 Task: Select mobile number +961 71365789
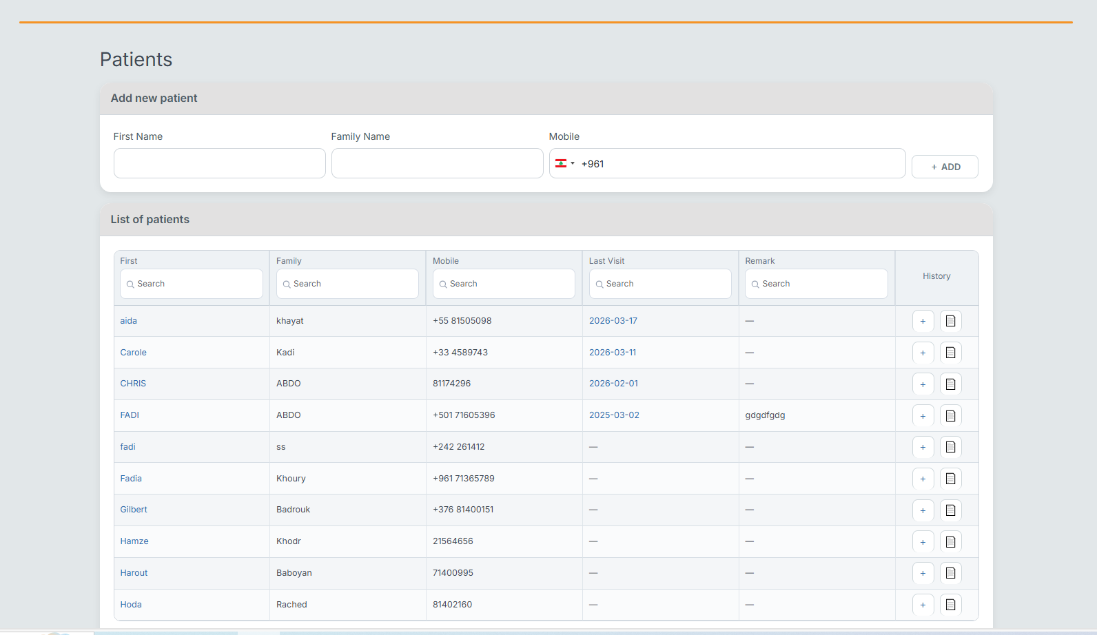pyautogui.click(x=464, y=479)
